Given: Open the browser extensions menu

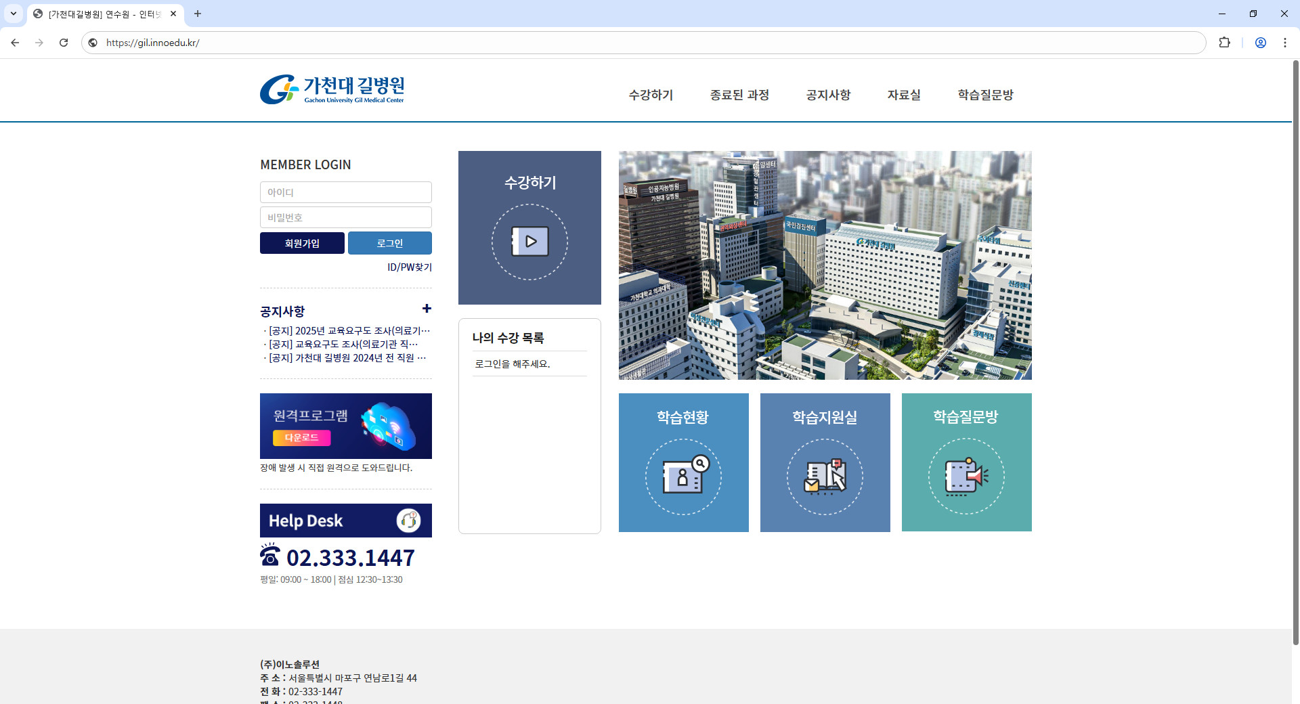Looking at the screenshot, I should point(1224,43).
